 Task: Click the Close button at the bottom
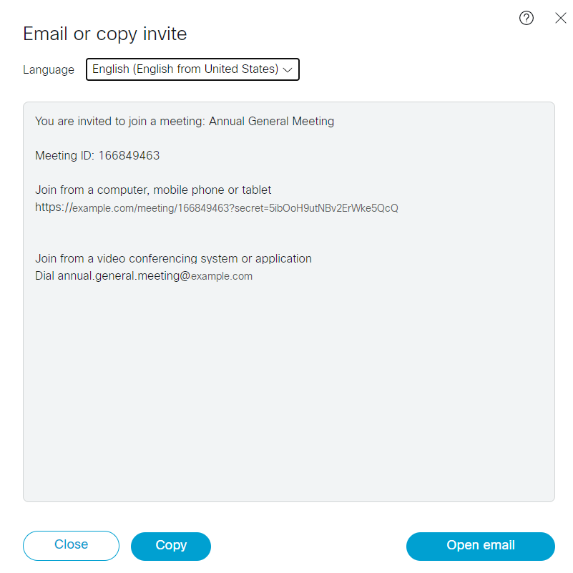[x=71, y=546]
